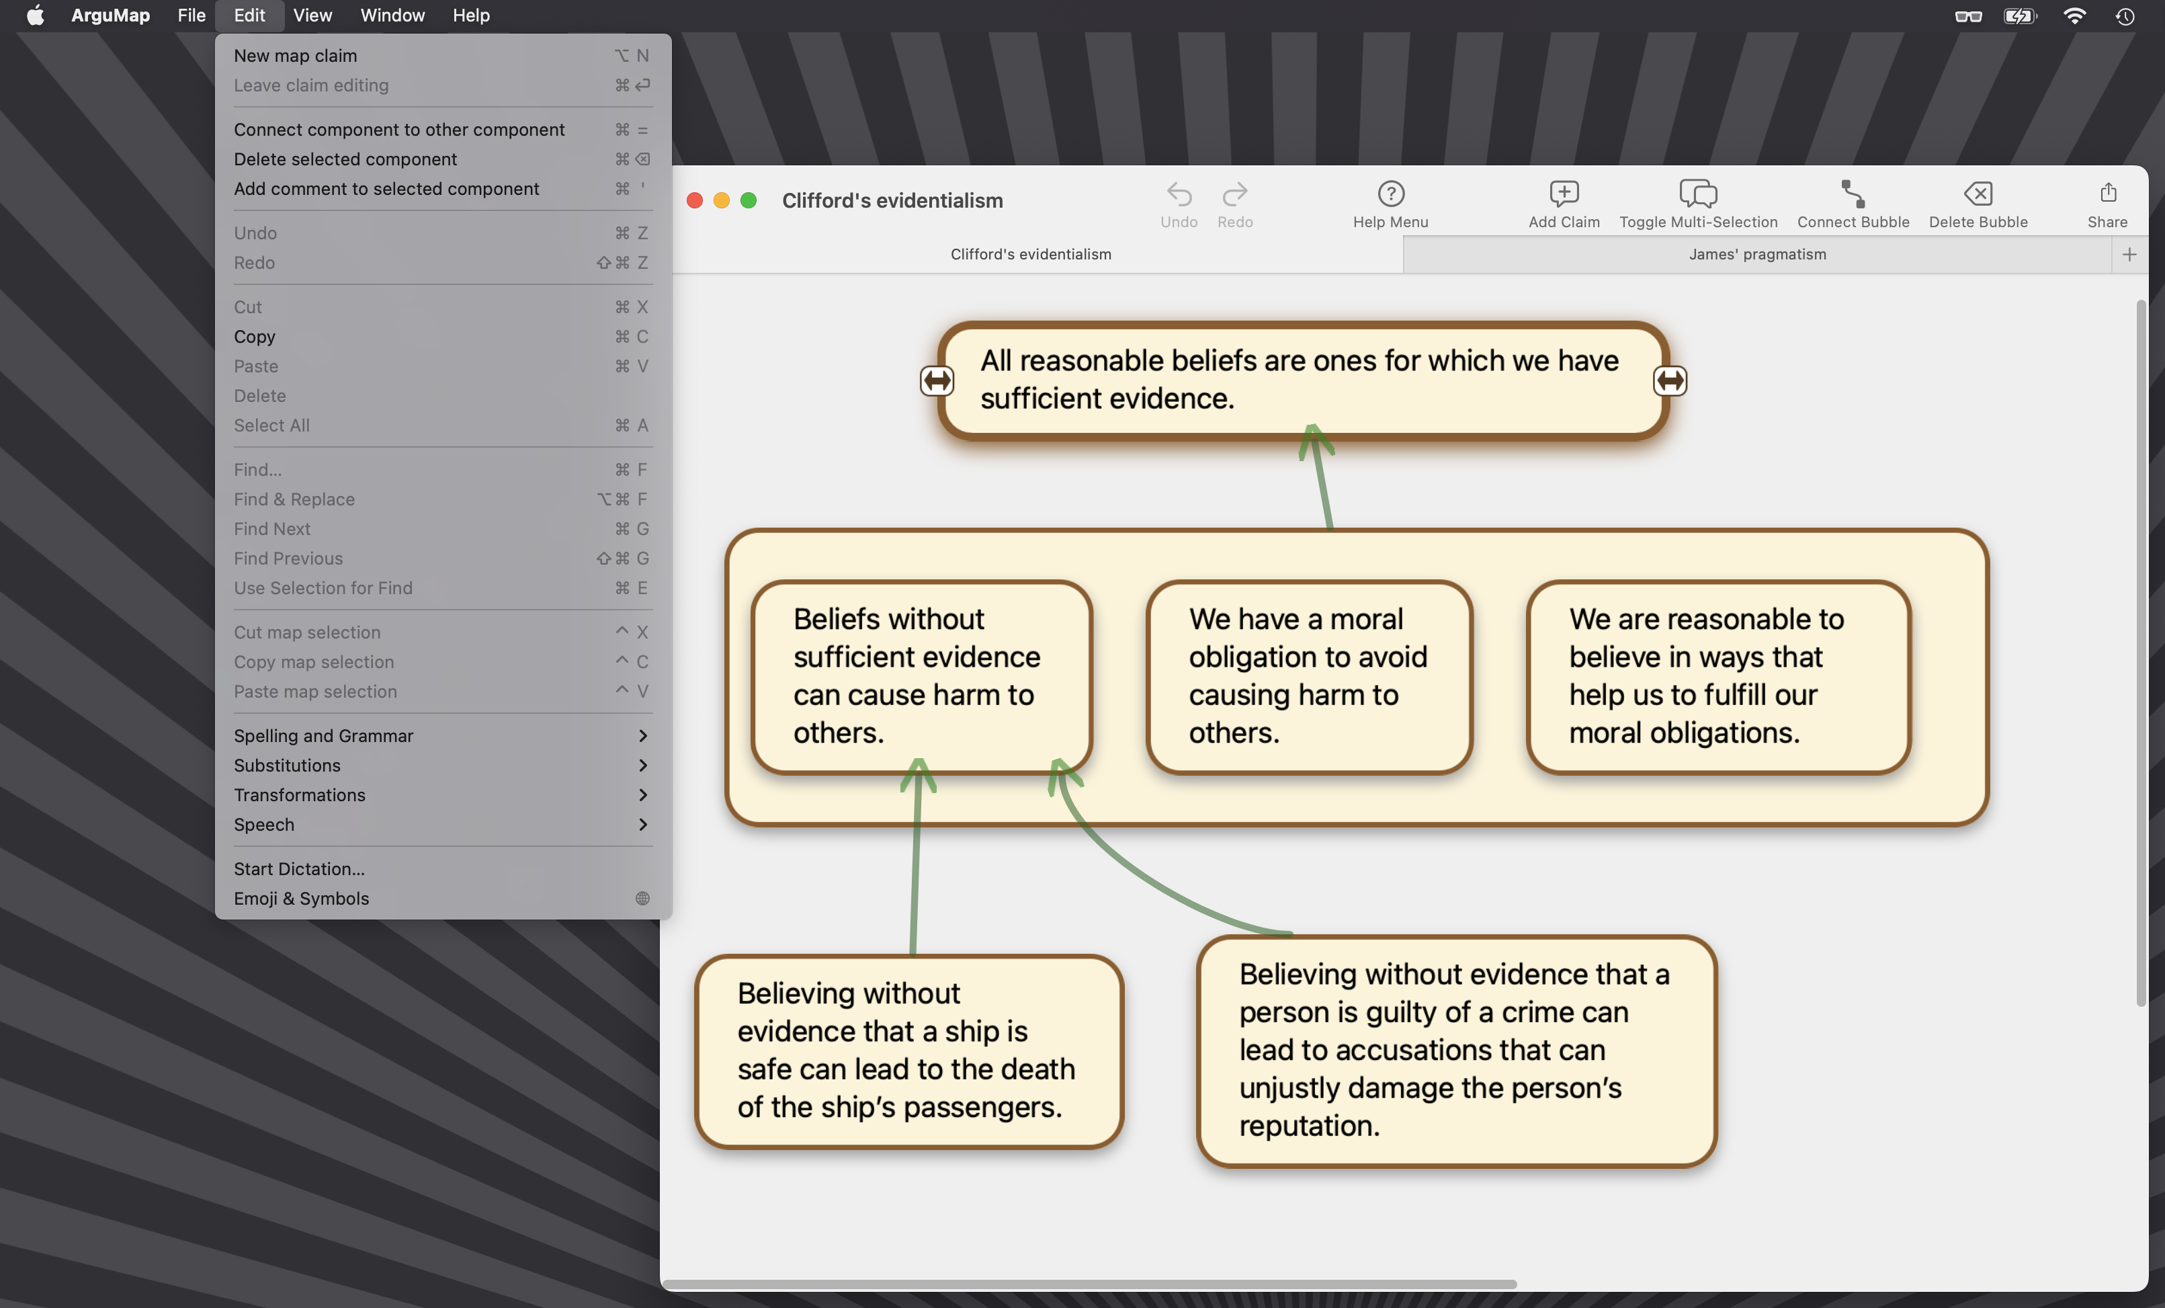The width and height of the screenshot is (2165, 1308).
Task: Click Connect component to other component
Action: (399, 129)
